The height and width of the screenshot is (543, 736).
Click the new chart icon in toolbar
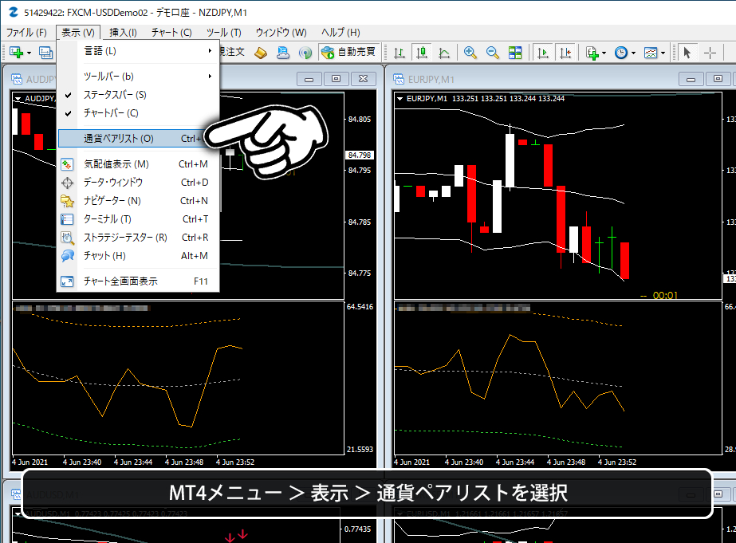(16, 53)
